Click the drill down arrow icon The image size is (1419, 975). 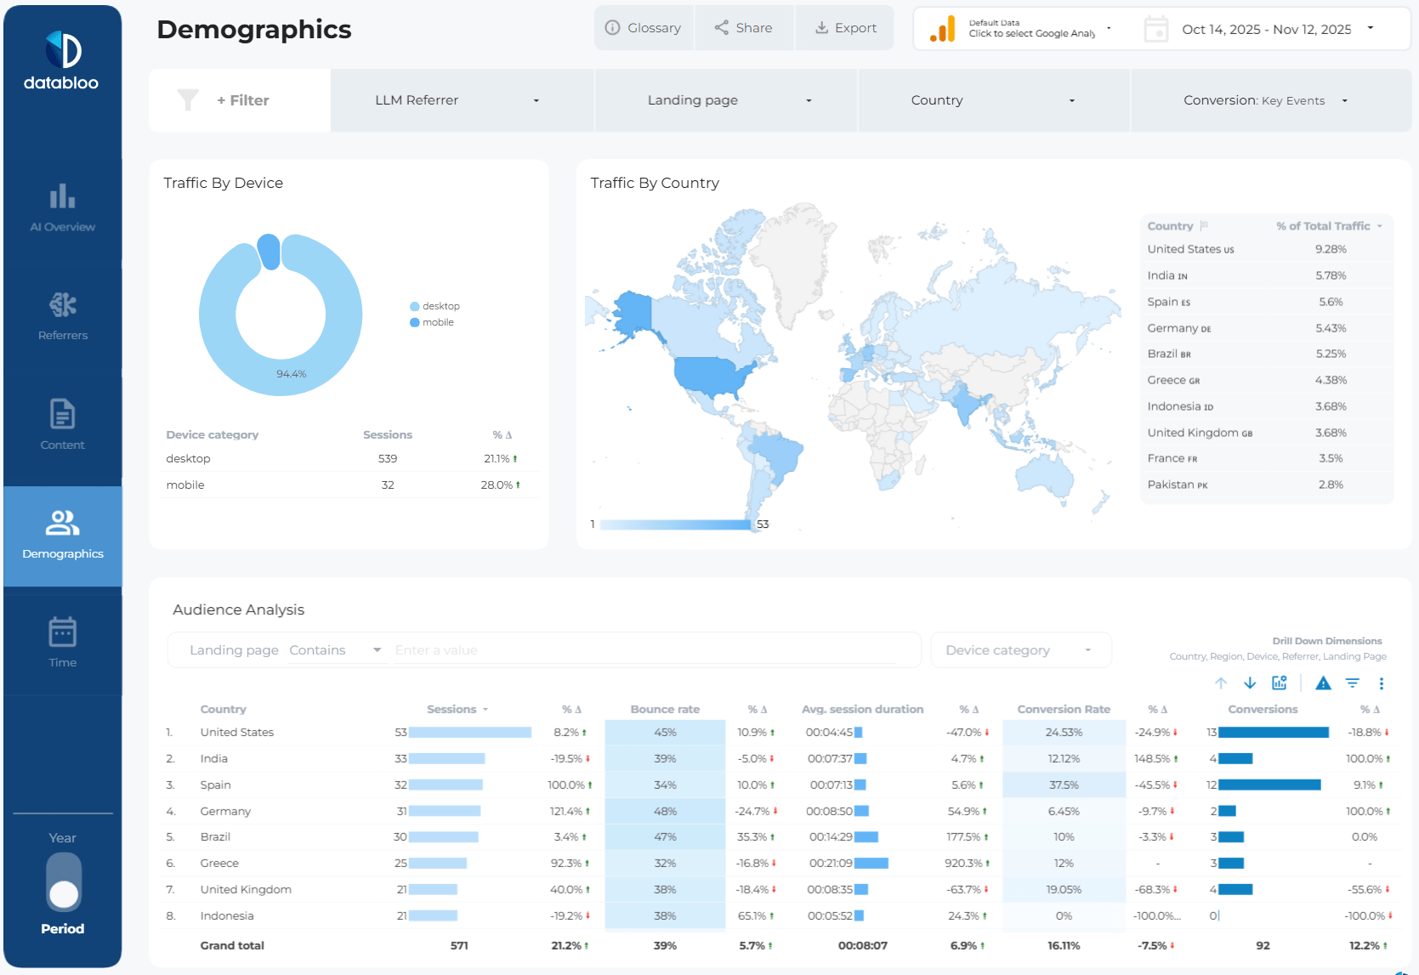pos(1250,683)
